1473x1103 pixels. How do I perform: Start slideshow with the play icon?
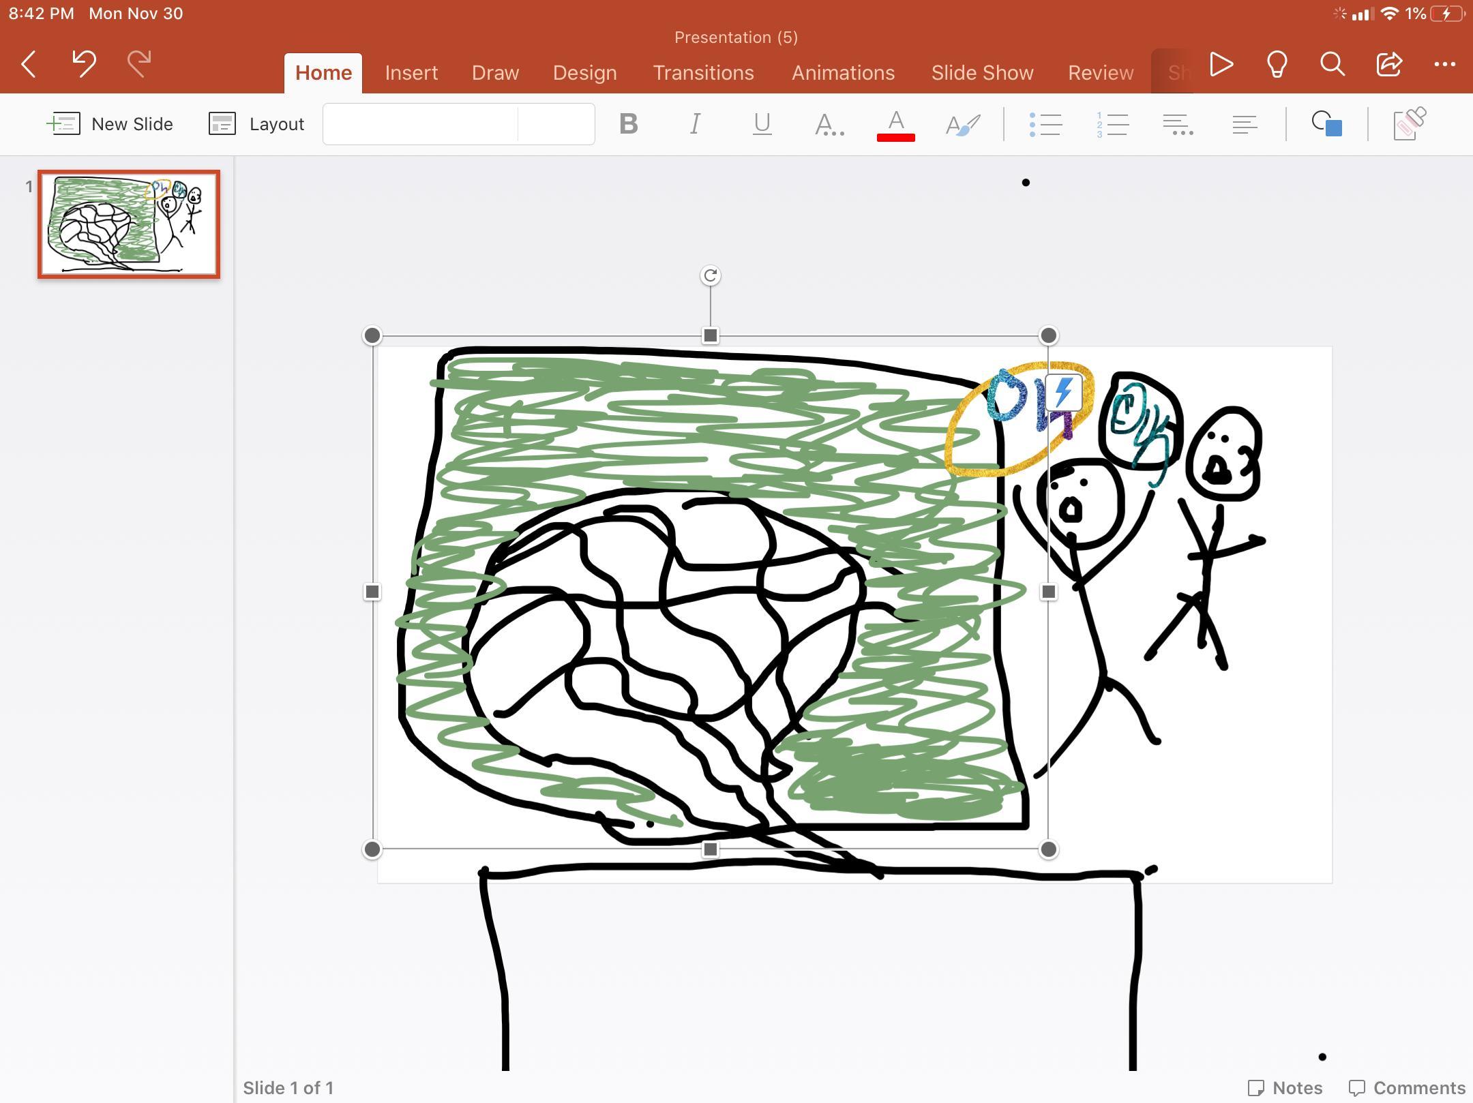[1221, 64]
